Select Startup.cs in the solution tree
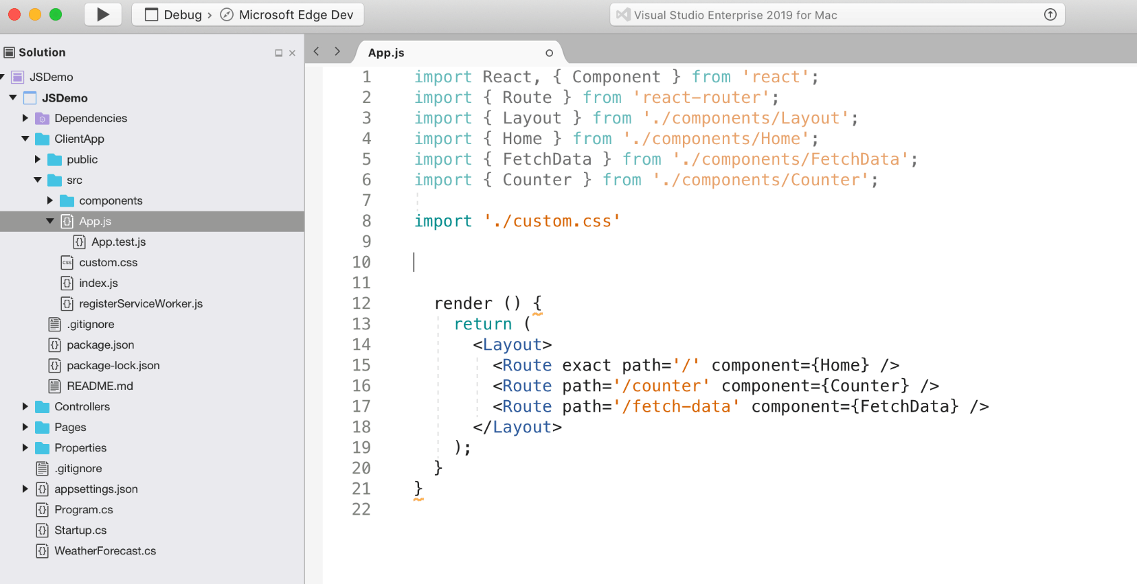 80,530
